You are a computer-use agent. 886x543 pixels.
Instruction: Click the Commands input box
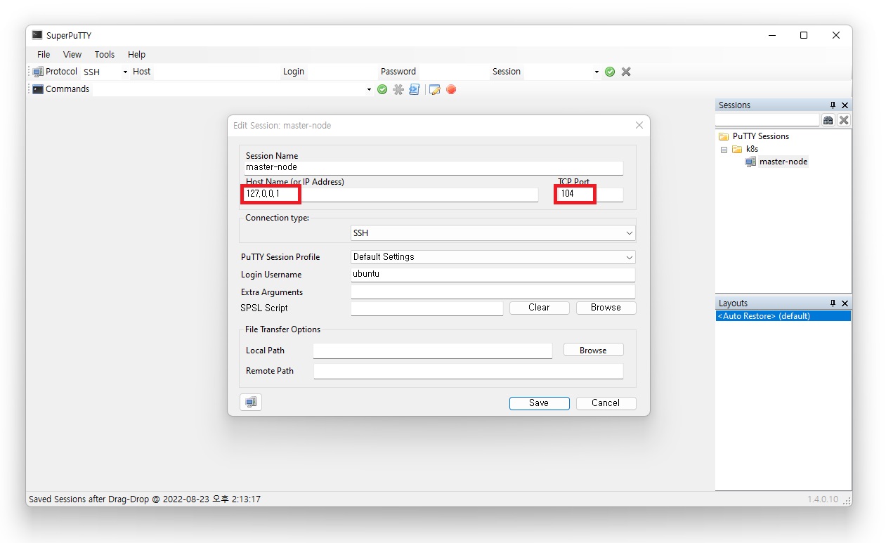228,89
